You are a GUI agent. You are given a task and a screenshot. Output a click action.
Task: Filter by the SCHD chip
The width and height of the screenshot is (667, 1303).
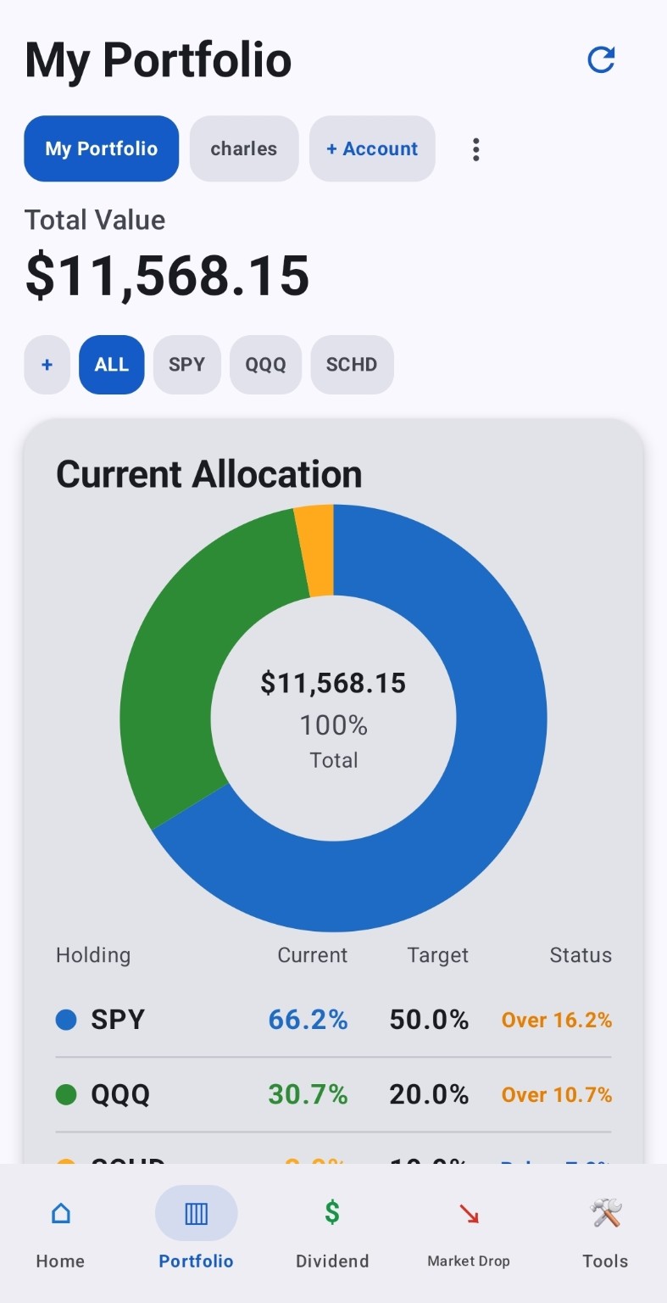[353, 365]
